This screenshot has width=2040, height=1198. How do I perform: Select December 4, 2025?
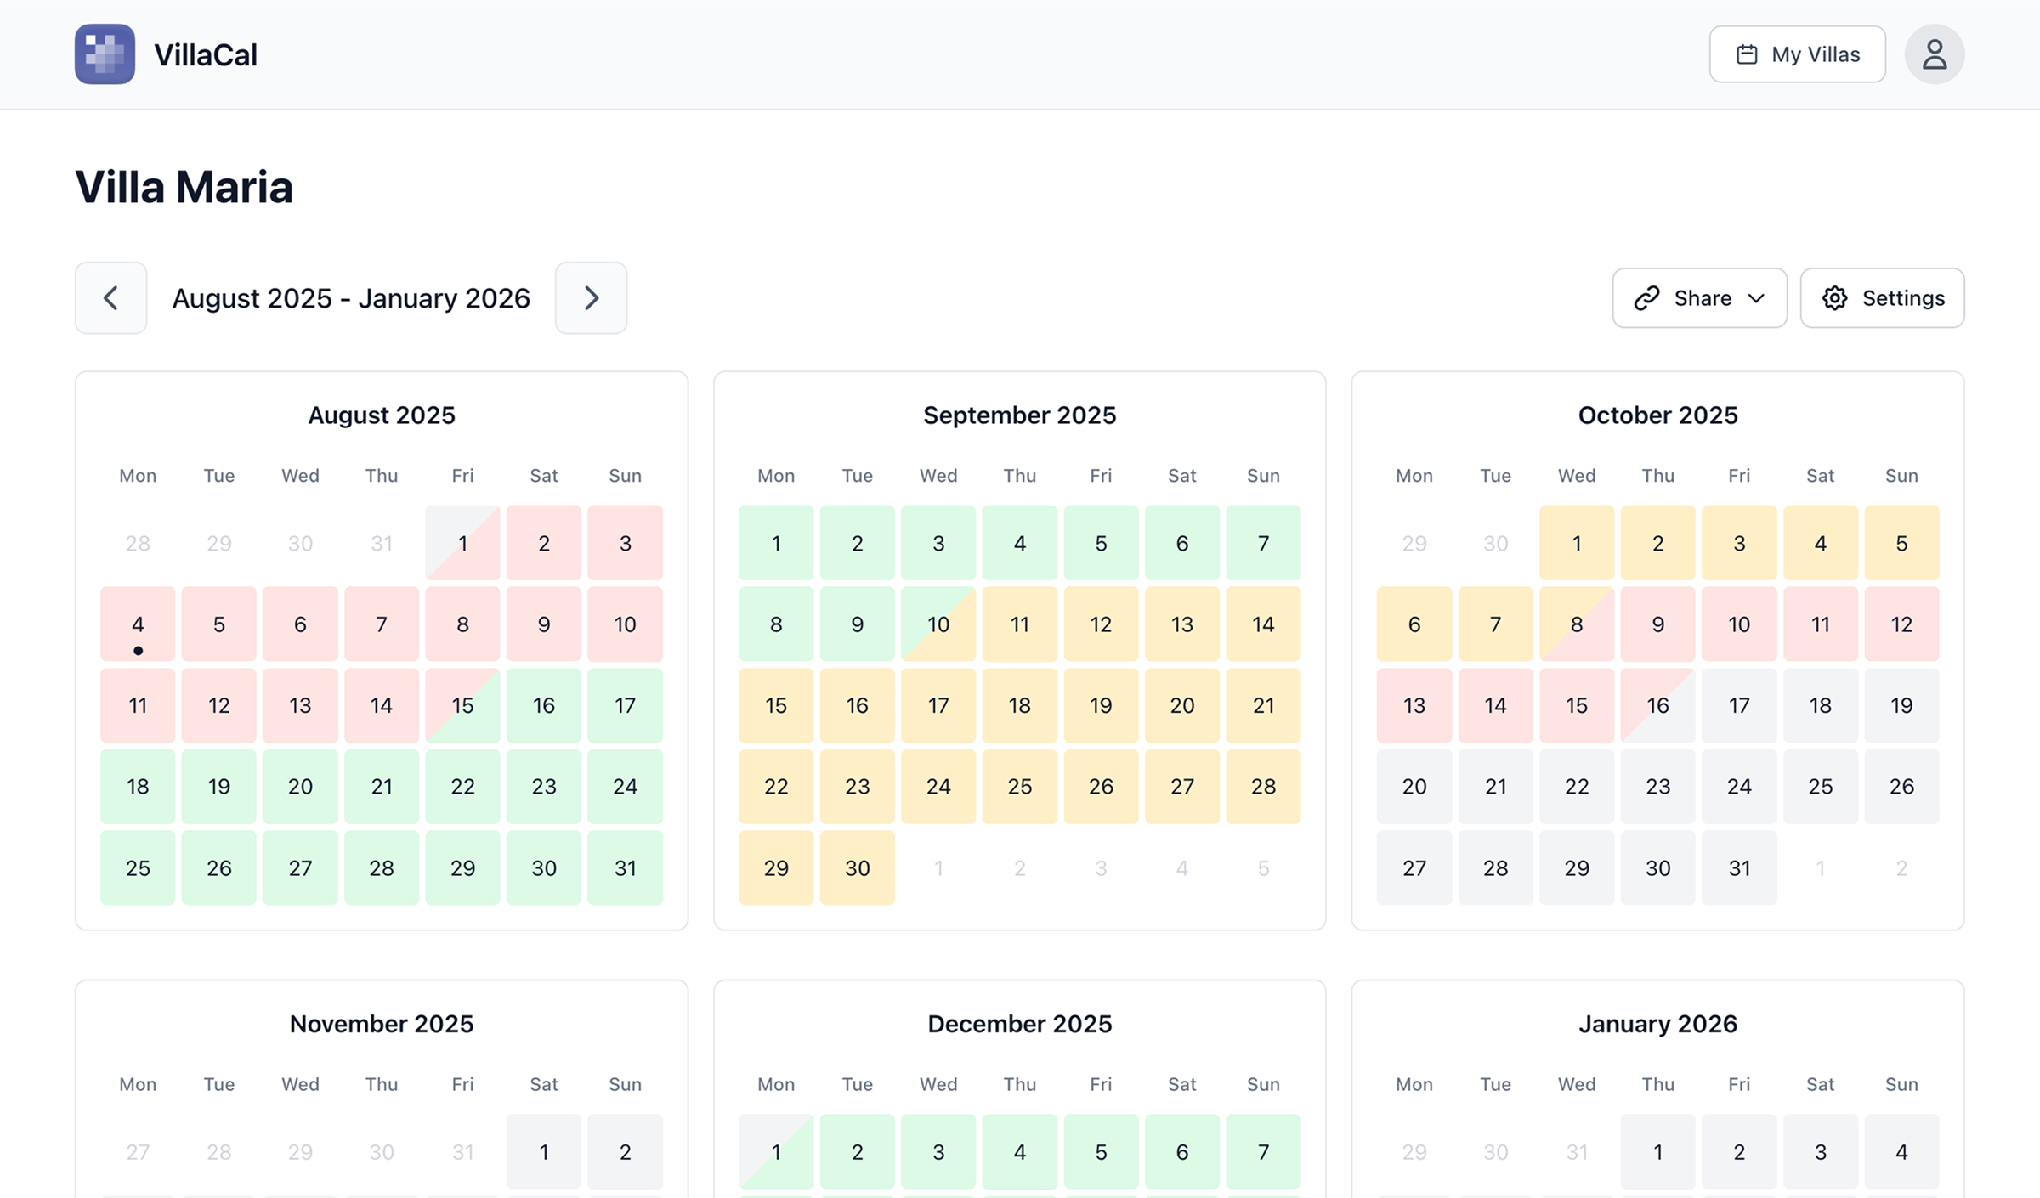(x=1020, y=1152)
